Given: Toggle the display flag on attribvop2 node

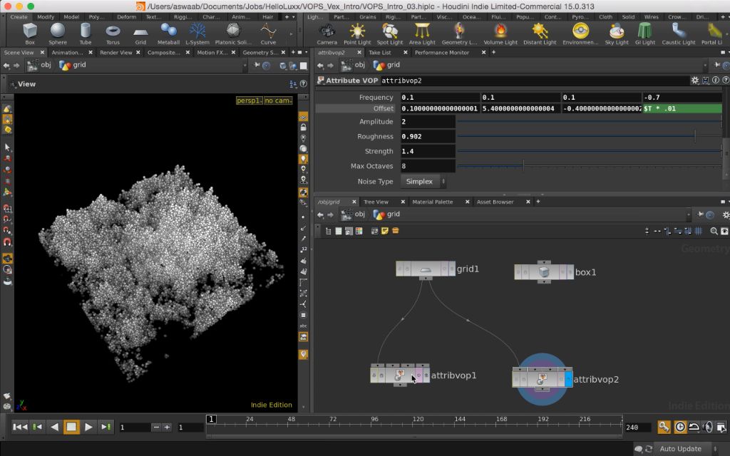Looking at the screenshot, I should (568, 378).
